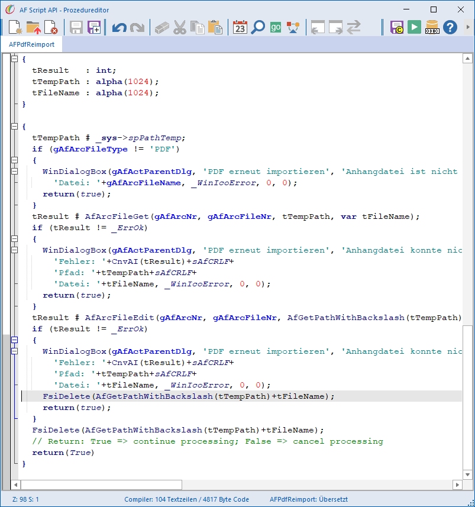Redo the last undone edit
This screenshot has height=507, width=475.
coord(137,27)
